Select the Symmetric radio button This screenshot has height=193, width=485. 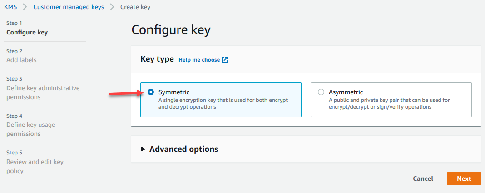click(x=151, y=92)
